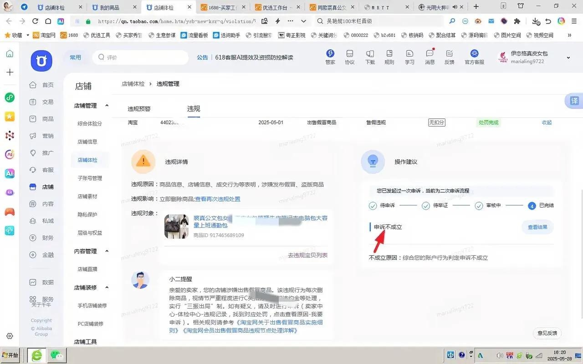
Task: Open the 协议 agreements icon
Action: [x=350, y=57]
